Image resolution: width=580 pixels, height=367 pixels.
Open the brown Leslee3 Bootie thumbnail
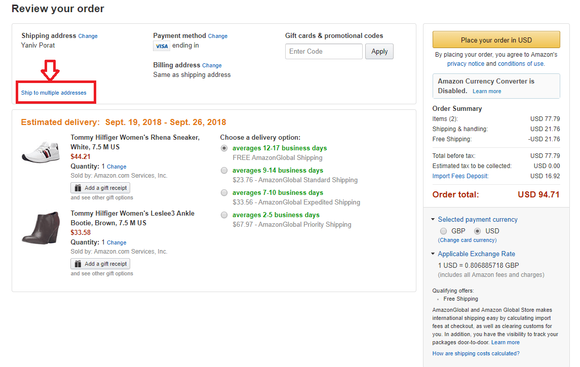pos(41,228)
